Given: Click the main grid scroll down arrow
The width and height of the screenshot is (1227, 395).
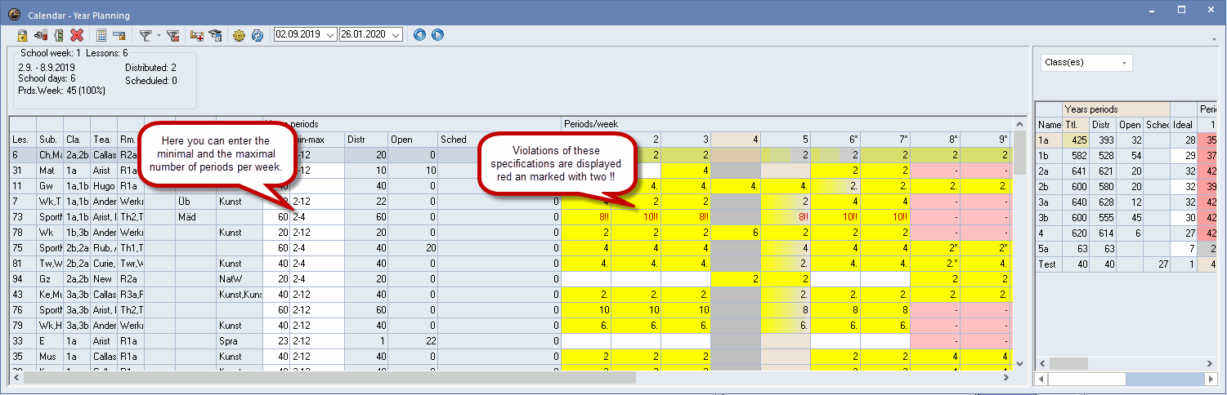Looking at the screenshot, I should pyautogui.click(x=1019, y=363).
